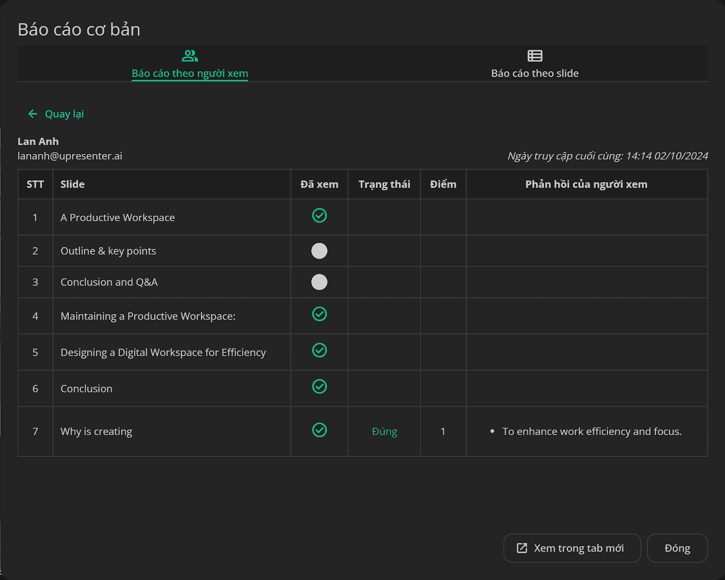725x580 pixels.
Task: Click the Slide column header
Action: (x=72, y=184)
